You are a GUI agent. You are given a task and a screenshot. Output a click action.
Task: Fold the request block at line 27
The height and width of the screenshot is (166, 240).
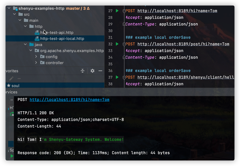[124, 11]
